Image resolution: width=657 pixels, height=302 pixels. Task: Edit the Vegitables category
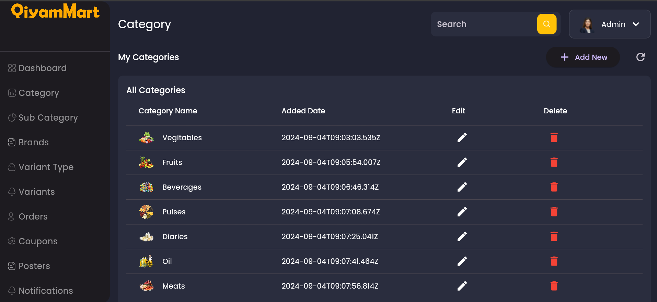coord(462,137)
